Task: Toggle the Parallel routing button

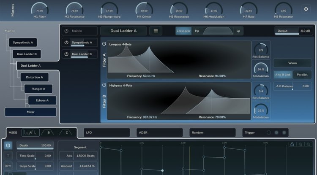Action: pos(302,75)
